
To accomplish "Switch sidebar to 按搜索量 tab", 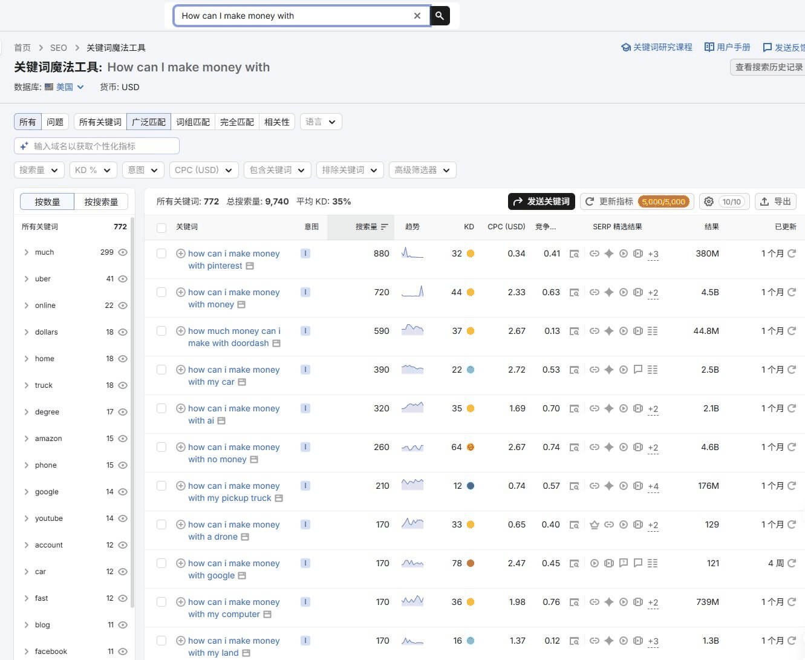I will point(101,201).
